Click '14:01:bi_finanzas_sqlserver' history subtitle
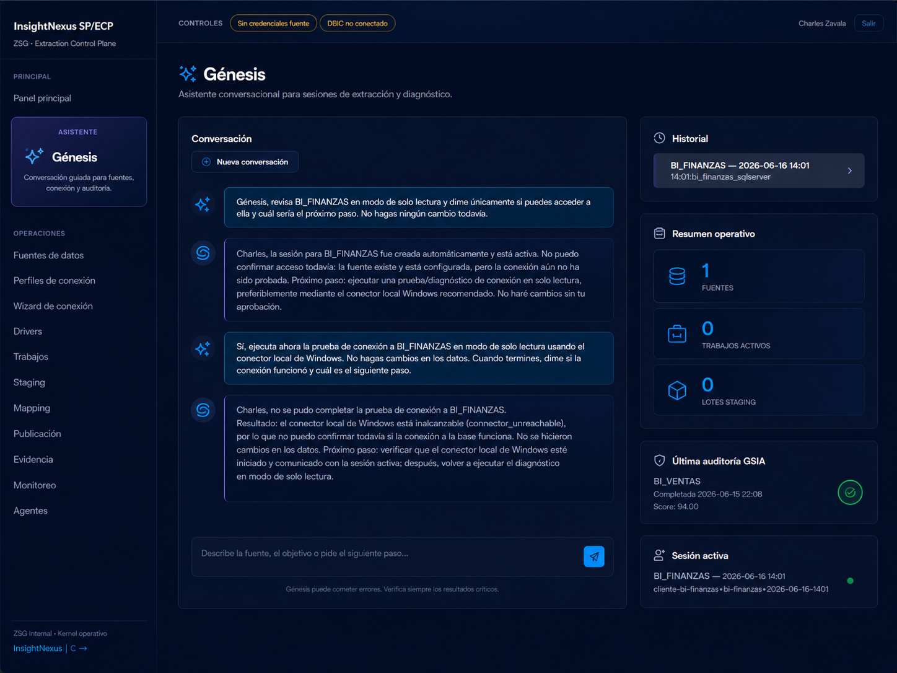This screenshot has height=673, width=897. (720, 177)
